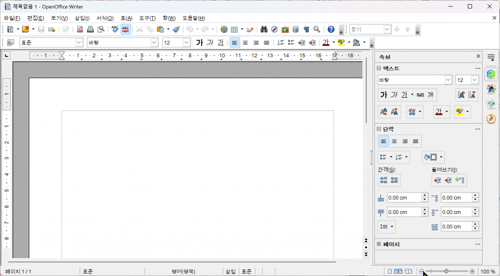Click the New document icon

[10, 29]
